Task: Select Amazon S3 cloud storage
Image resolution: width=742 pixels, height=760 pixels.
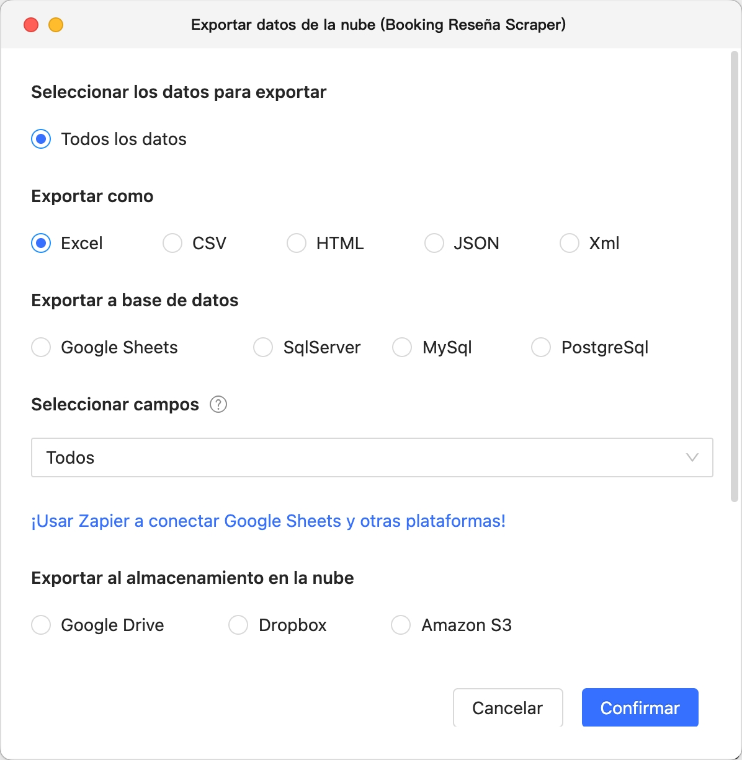Action: tap(400, 625)
